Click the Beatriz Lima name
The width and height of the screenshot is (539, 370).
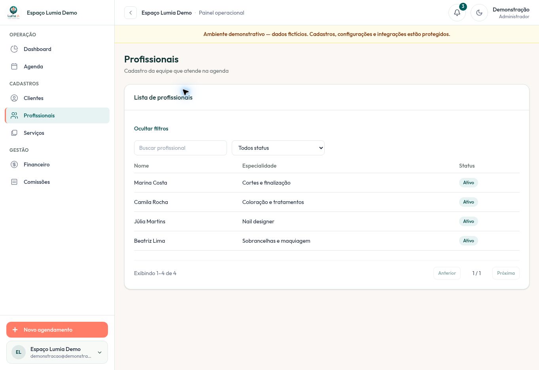tap(149, 241)
